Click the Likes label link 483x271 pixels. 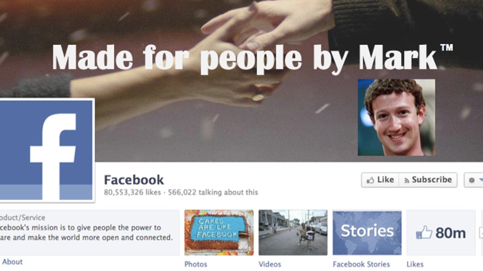click(415, 264)
